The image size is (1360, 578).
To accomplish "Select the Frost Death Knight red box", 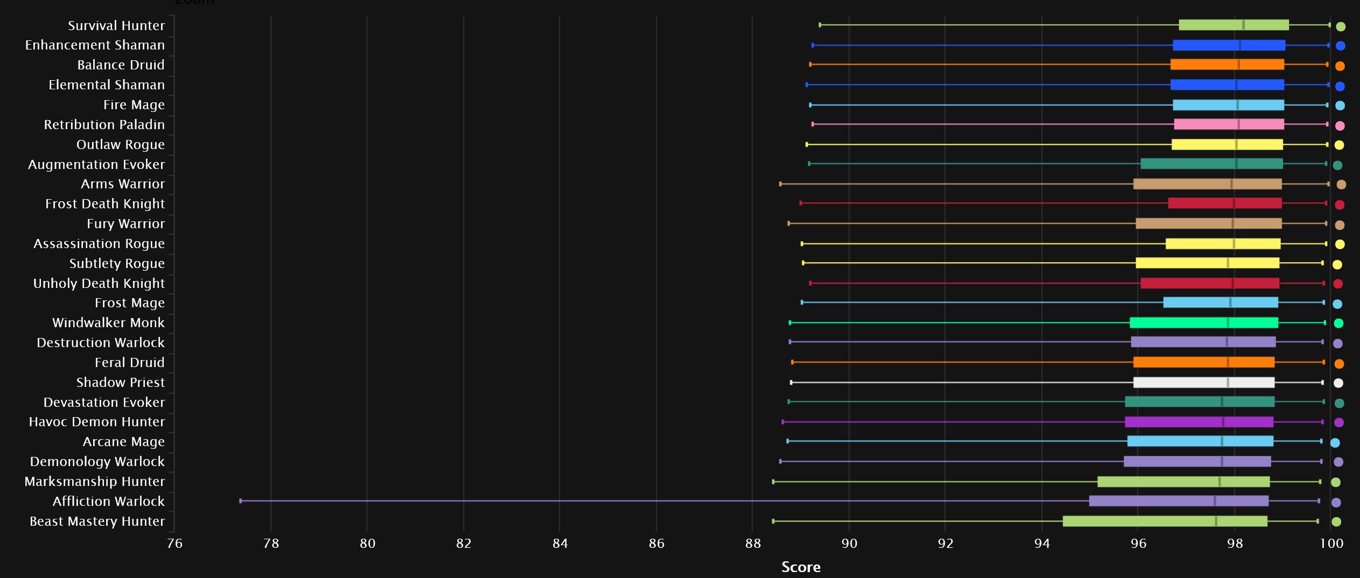I will point(1225,203).
